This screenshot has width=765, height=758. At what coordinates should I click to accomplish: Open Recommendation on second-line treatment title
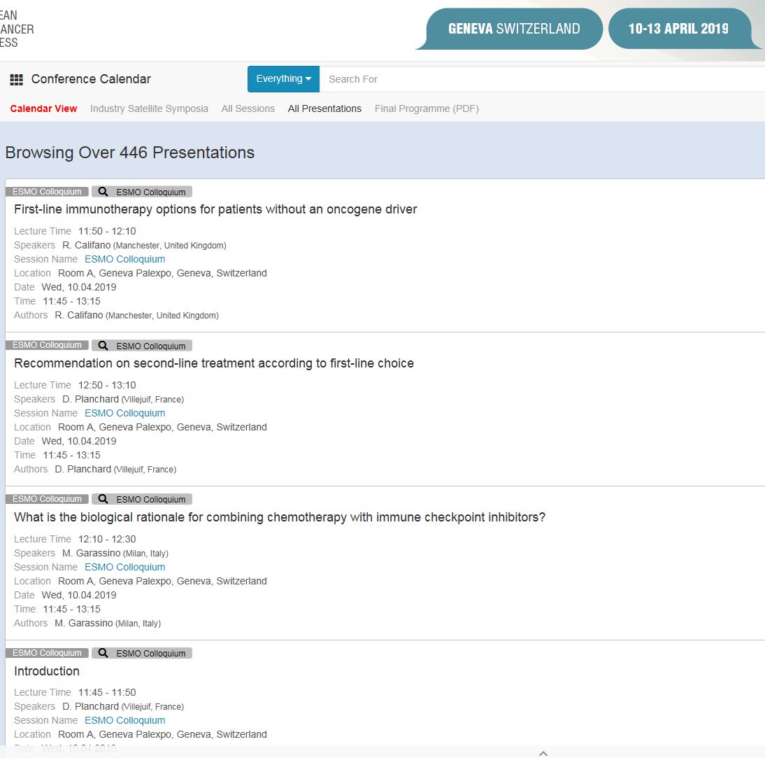[x=214, y=363]
